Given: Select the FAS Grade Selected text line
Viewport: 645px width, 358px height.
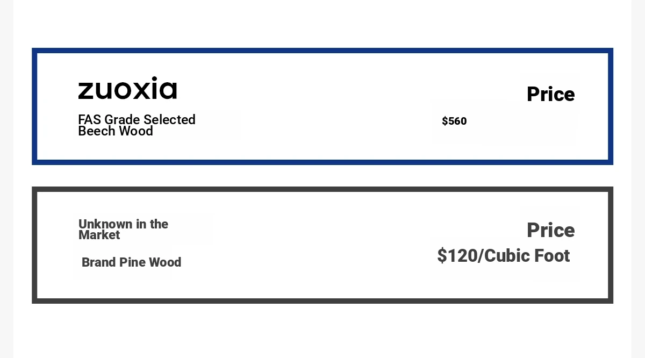Looking at the screenshot, I should [137, 119].
